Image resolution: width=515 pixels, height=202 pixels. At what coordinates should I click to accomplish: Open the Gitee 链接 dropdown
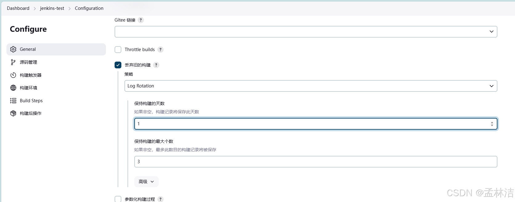point(306,32)
